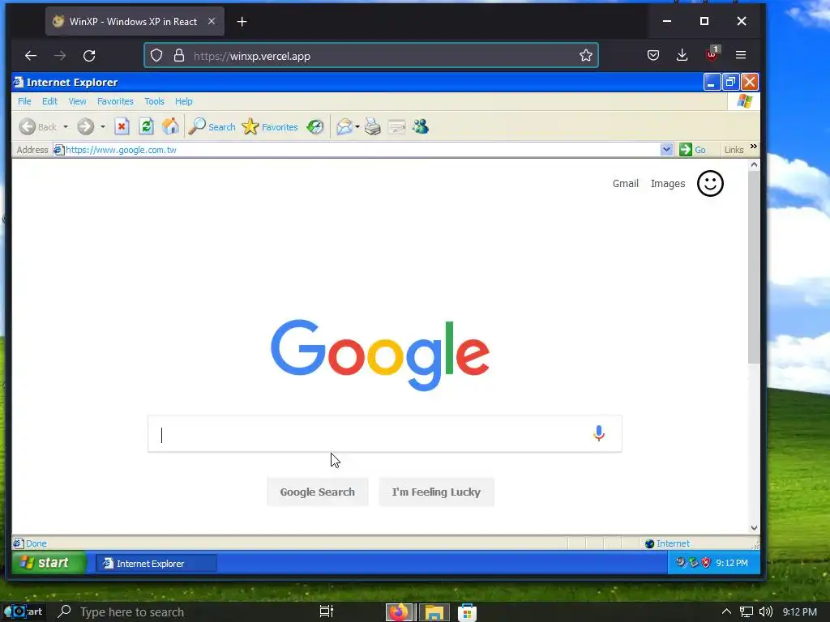This screenshot has height=622, width=830.
Task: Click the IE Refresh icon
Action: click(147, 126)
